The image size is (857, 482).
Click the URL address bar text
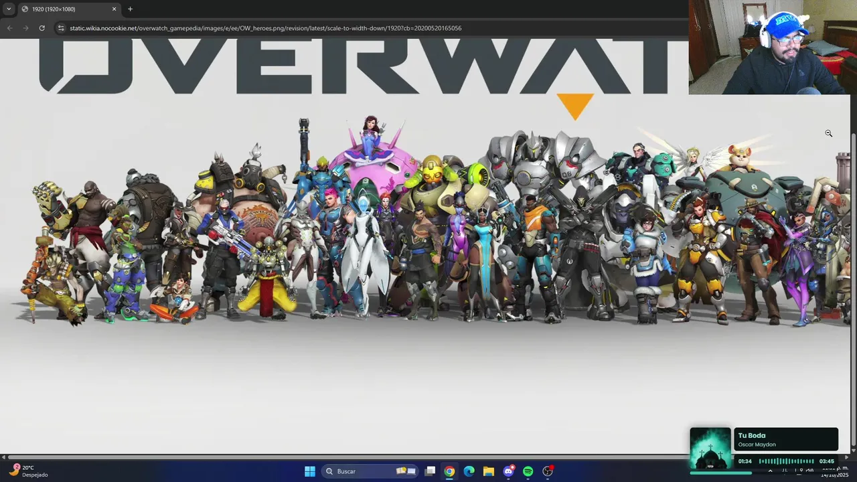[266, 28]
